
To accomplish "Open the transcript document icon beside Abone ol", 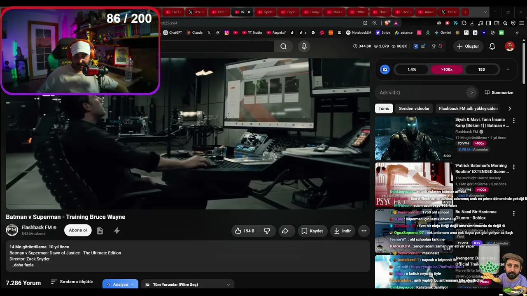I will point(100,231).
